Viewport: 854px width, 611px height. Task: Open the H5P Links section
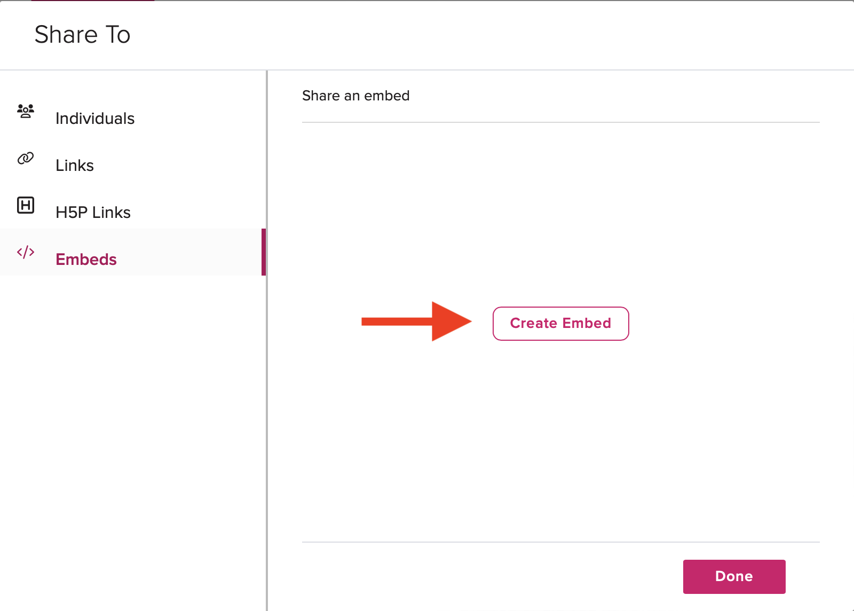tap(92, 211)
